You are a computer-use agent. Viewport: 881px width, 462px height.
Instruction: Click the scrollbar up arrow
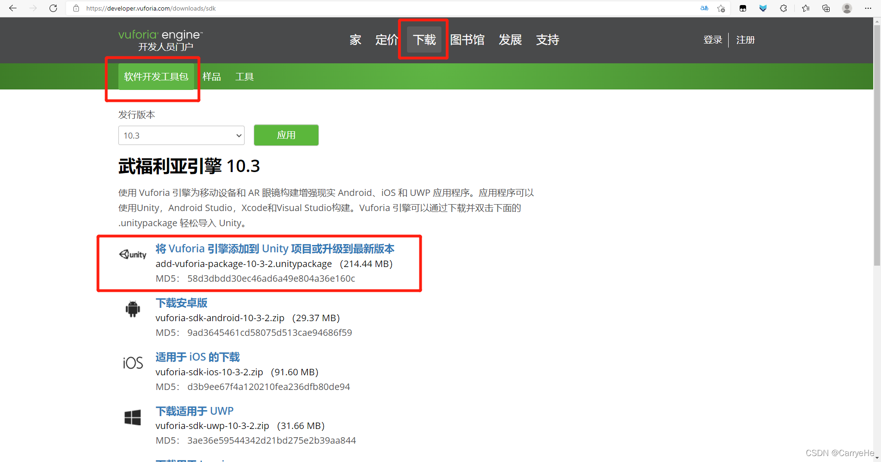(877, 21)
